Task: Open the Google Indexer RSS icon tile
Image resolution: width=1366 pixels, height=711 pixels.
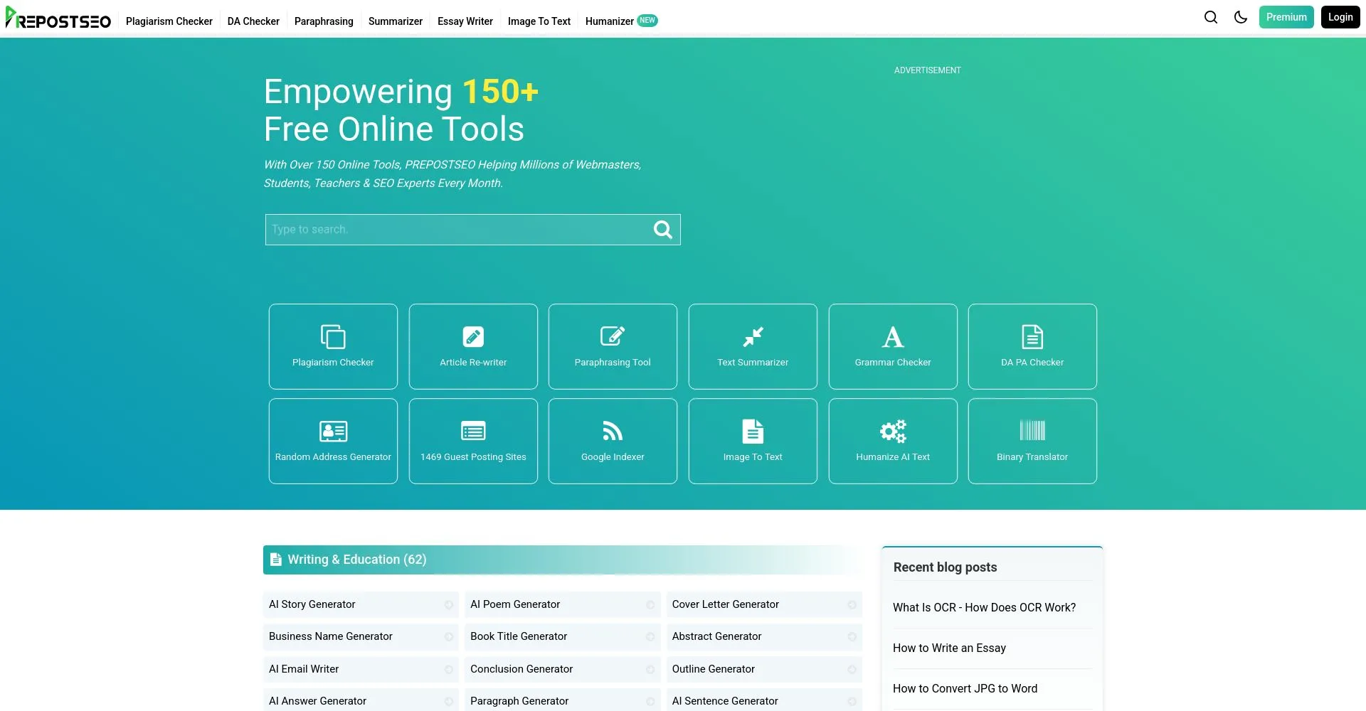Action: [x=613, y=431]
